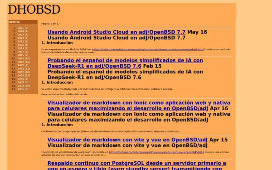
Task: Click the May 16 post date
Action: coord(197,32)
